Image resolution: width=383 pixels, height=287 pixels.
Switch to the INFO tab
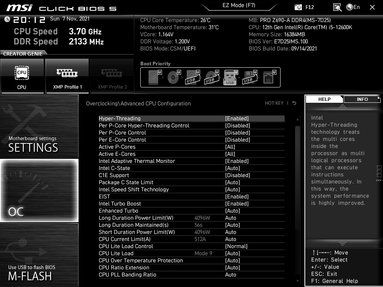click(x=362, y=99)
